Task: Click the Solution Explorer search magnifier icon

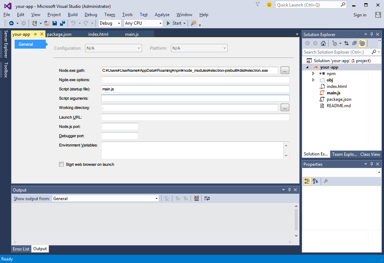Action: coord(374,52)
